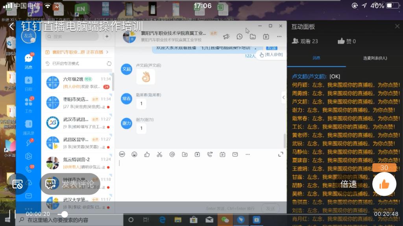Collapse the side panel with left chevron

pos(283,97)
